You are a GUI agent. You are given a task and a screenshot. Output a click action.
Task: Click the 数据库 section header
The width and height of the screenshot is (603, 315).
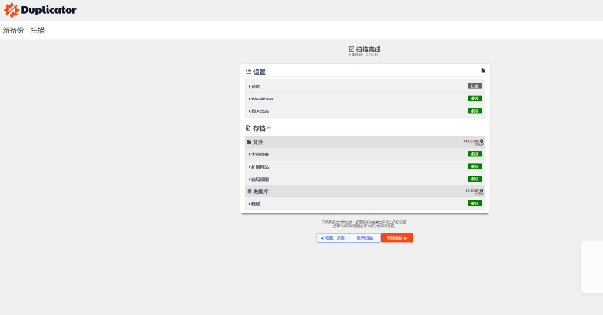coord(365,192)
